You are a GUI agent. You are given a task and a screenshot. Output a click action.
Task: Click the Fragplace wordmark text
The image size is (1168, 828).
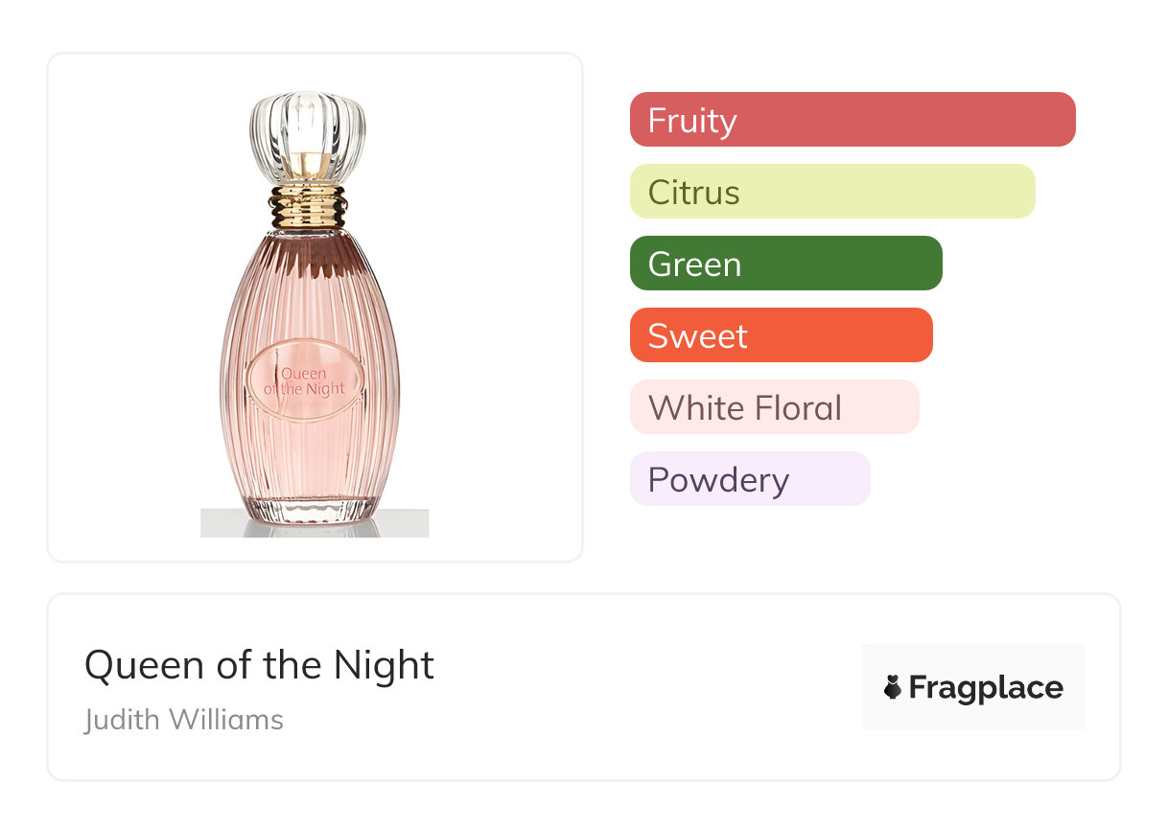(985, 688)
